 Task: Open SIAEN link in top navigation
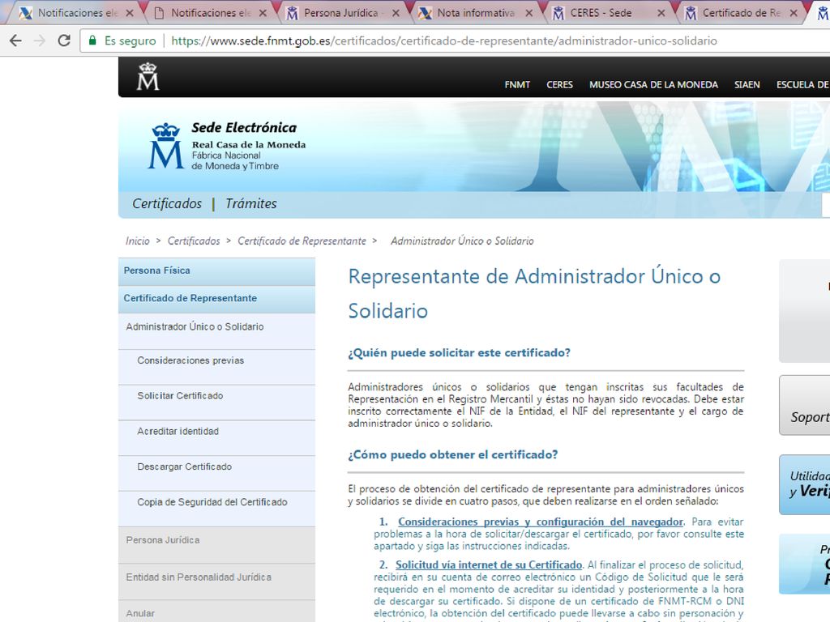[x=747, y=84]
